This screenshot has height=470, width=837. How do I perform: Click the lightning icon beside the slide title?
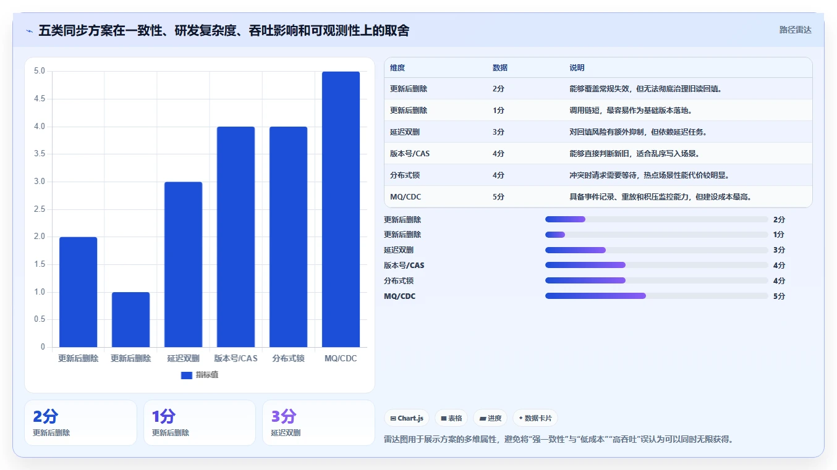[x=29, y=31]
